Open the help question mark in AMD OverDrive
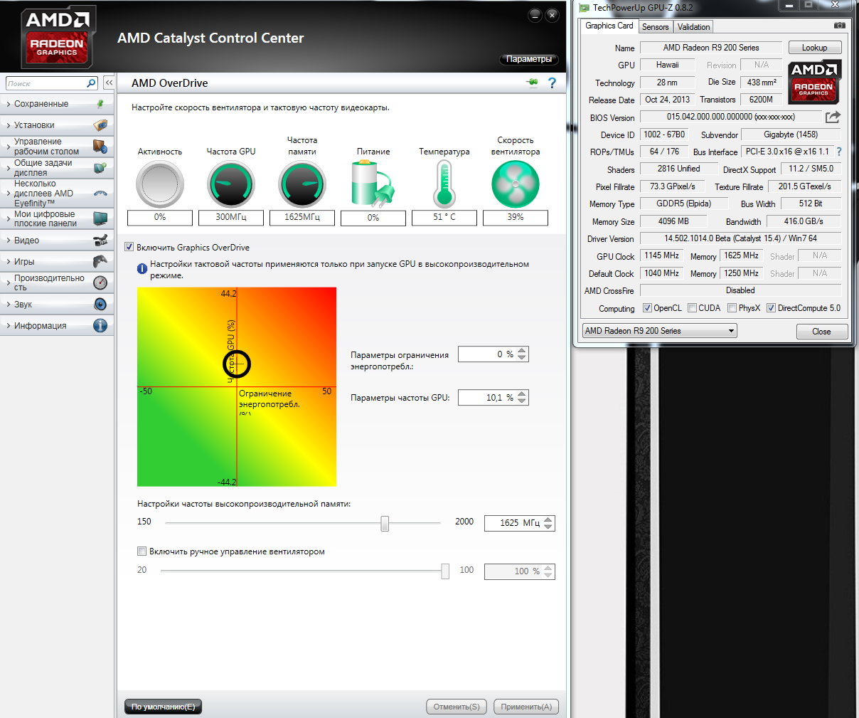 (552, 83)
